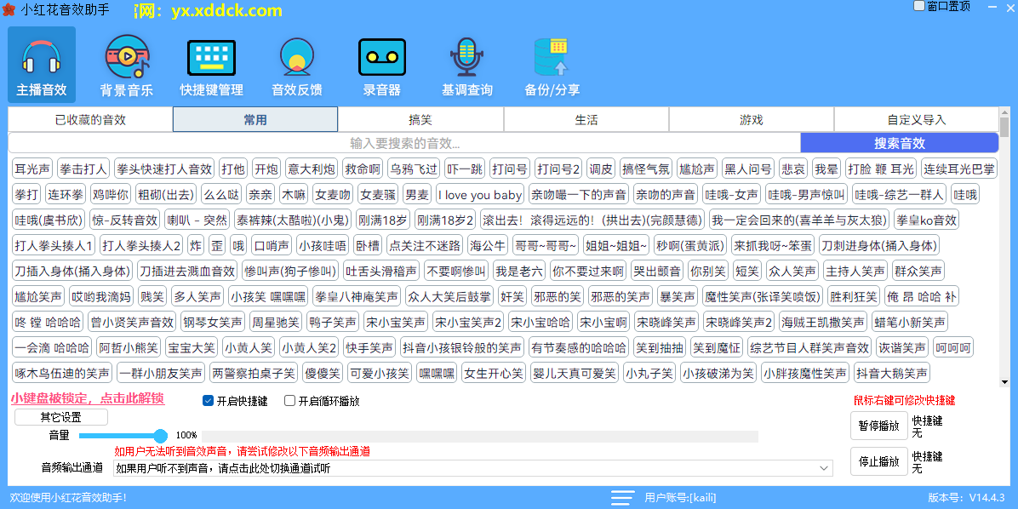The image size is (1018, 509).
Task: Click the hamburger menu icon in status bar
Action: click(623, 498)
